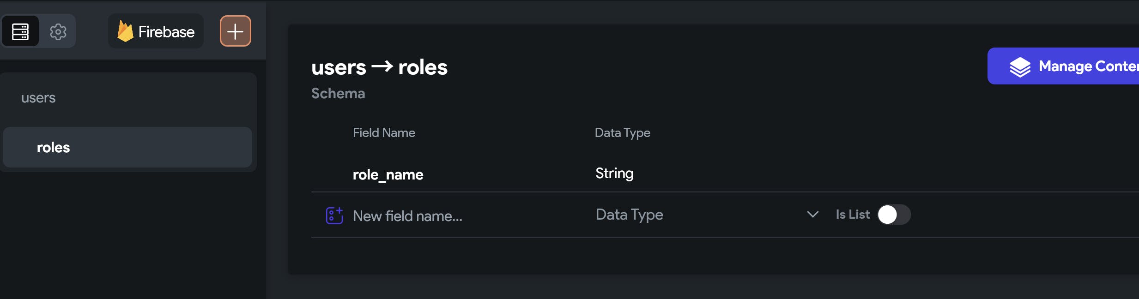Open the Data Type placeholder dropdown
Image resolution: width=1139 pixels, height=299 pixels.
629,215
